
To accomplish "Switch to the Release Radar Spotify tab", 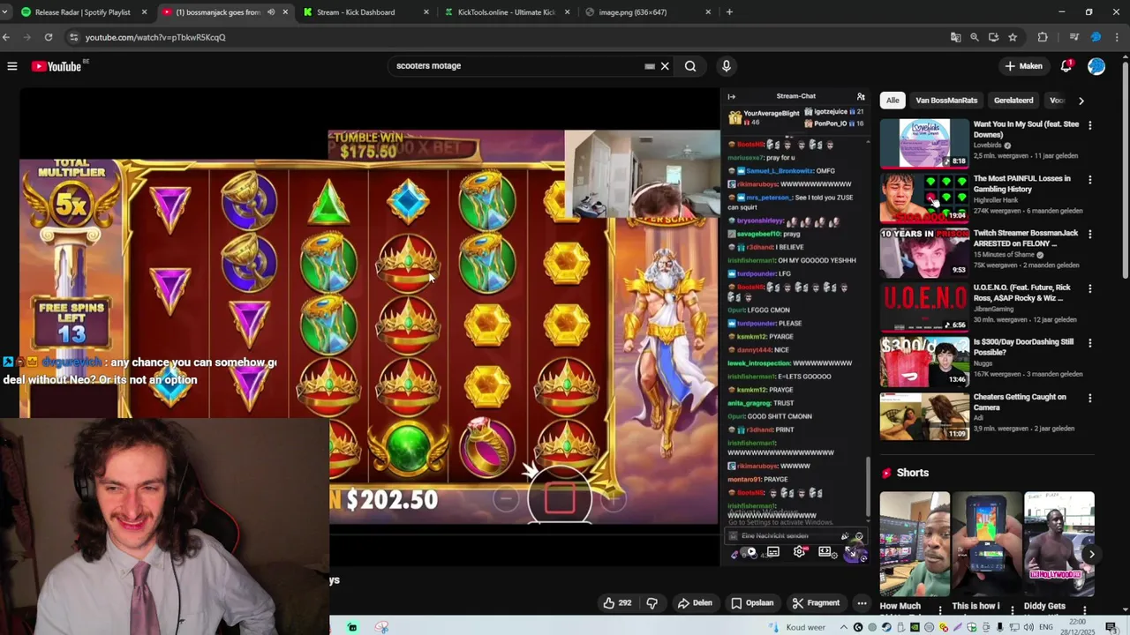I will click(x=82, y=12).
